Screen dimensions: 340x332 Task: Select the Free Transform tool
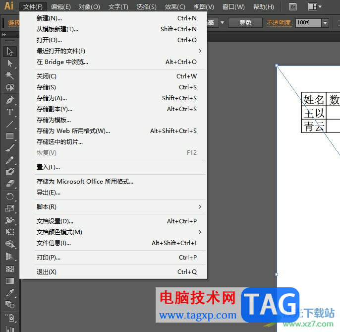tap(10, 232)
